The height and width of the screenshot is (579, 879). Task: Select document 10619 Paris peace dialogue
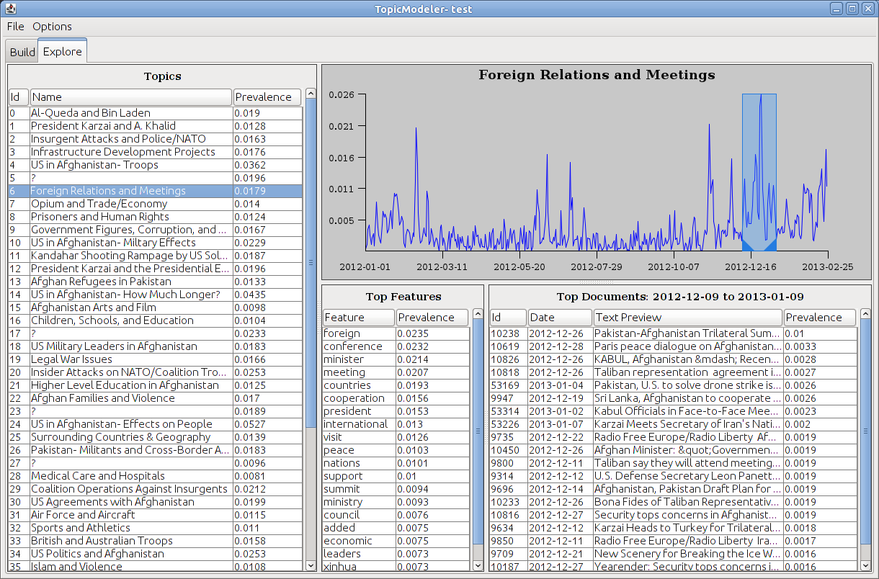[x=687, y=346]
